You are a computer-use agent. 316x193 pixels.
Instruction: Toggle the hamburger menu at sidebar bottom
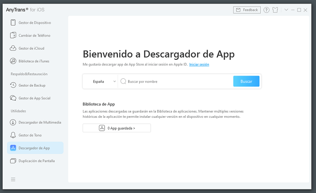[x=13, y=179]
